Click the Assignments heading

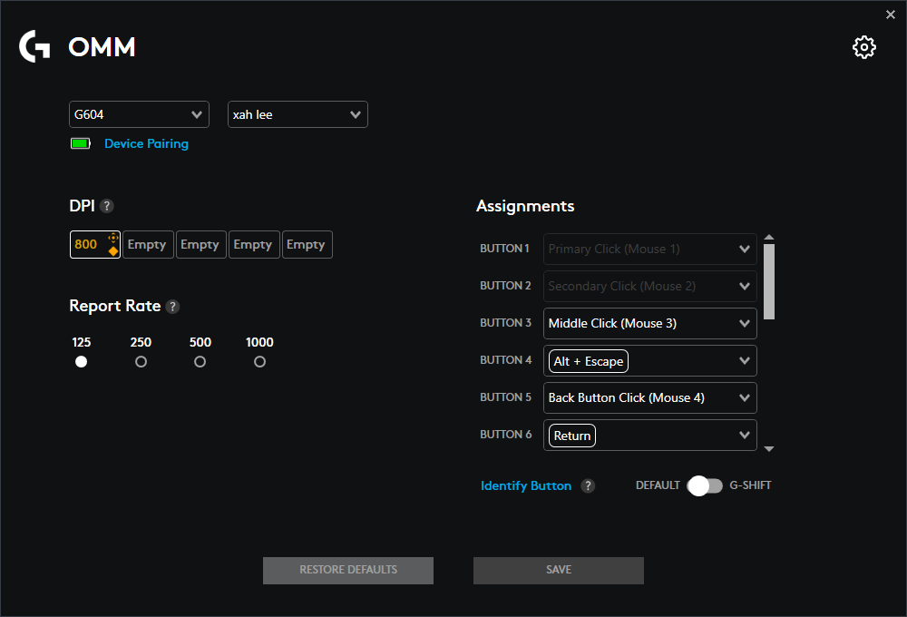coord(525,206)
